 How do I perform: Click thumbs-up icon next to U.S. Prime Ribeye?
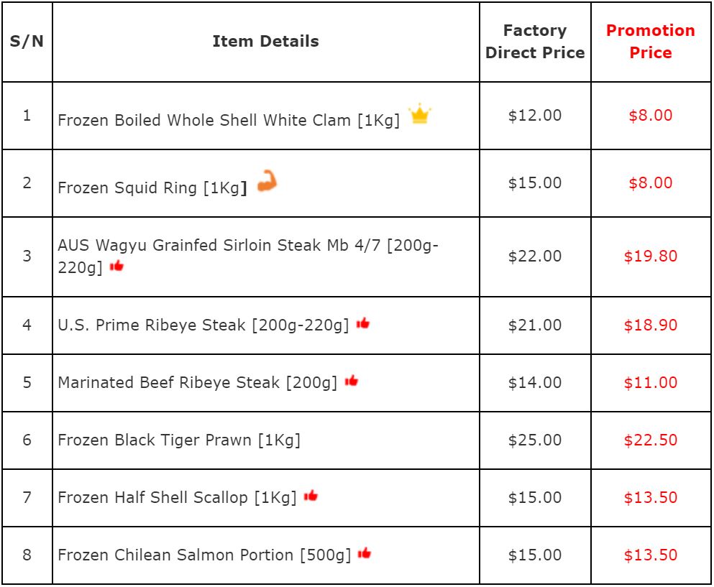[363, 323]
